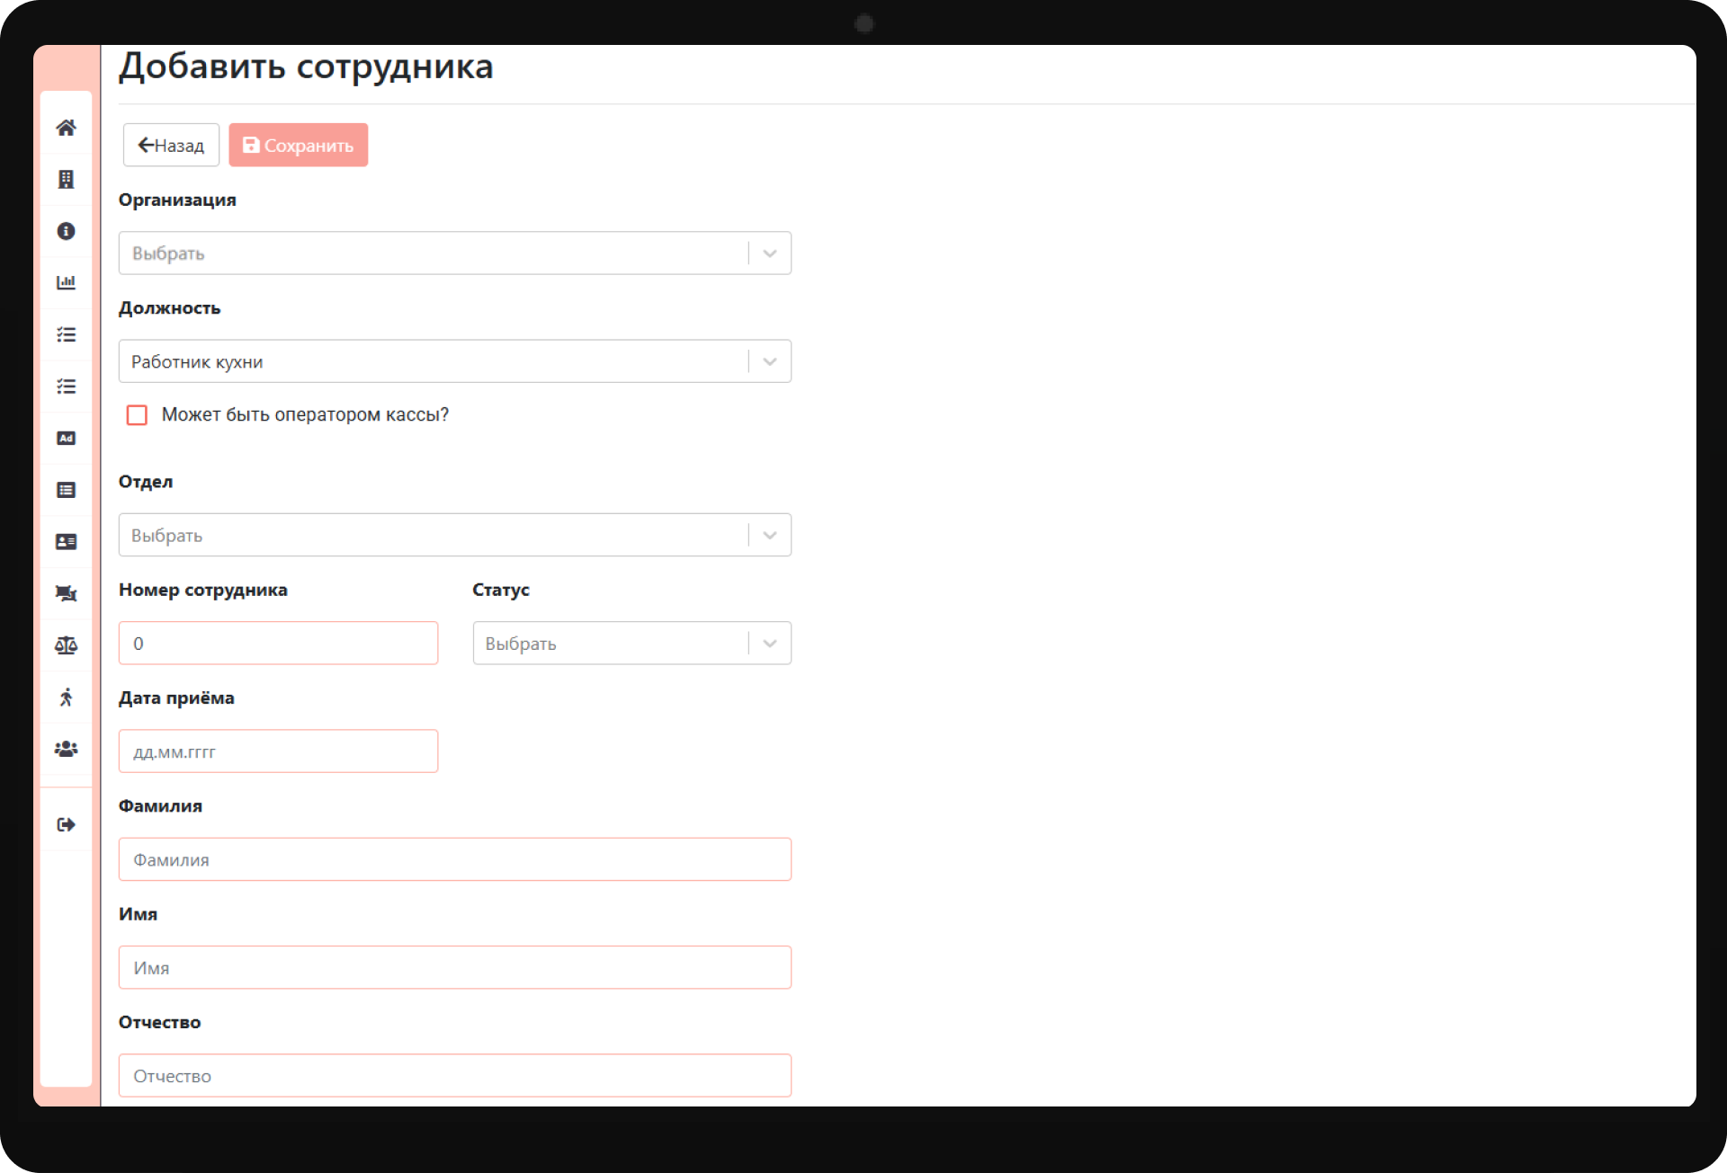Click the Назад back button

(171, 145)
